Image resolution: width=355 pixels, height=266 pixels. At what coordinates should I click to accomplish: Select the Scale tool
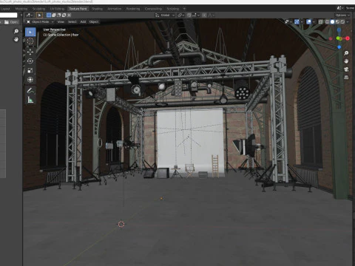30,71
